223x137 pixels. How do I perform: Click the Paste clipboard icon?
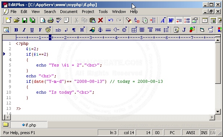tap(92, 20)
